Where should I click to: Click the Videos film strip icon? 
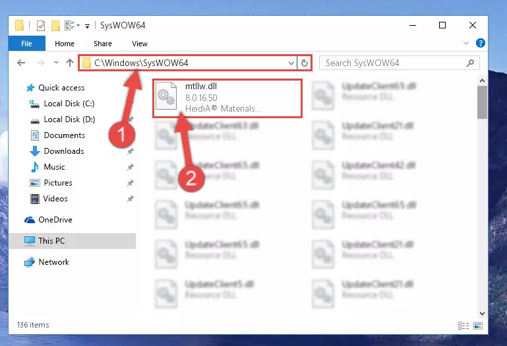[x=34, y=199]
